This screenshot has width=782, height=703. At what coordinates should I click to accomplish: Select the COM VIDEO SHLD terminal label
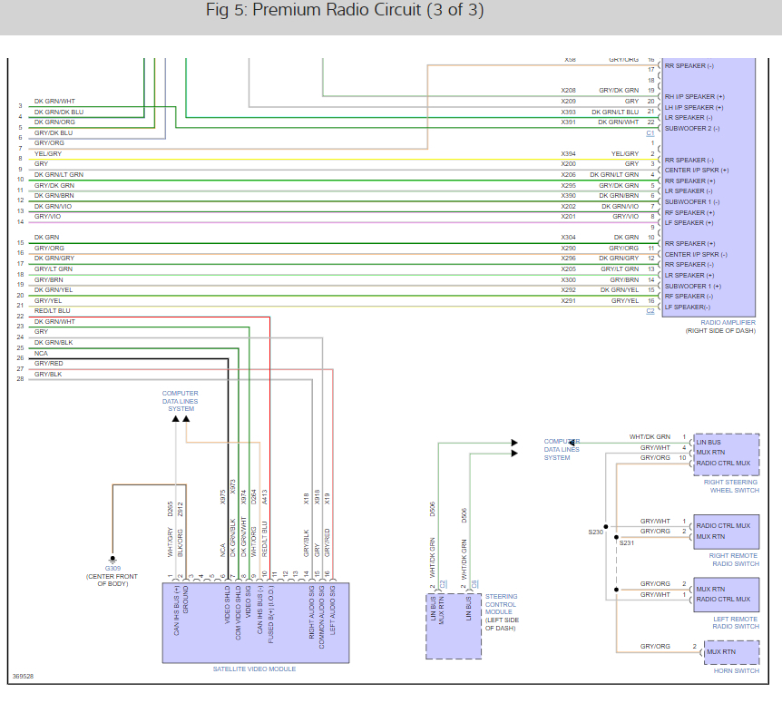[x=238, y=613]
